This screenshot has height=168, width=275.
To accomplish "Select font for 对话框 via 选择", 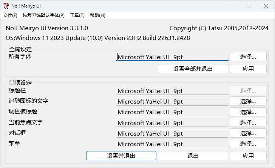I will click(x=248, y=133).
